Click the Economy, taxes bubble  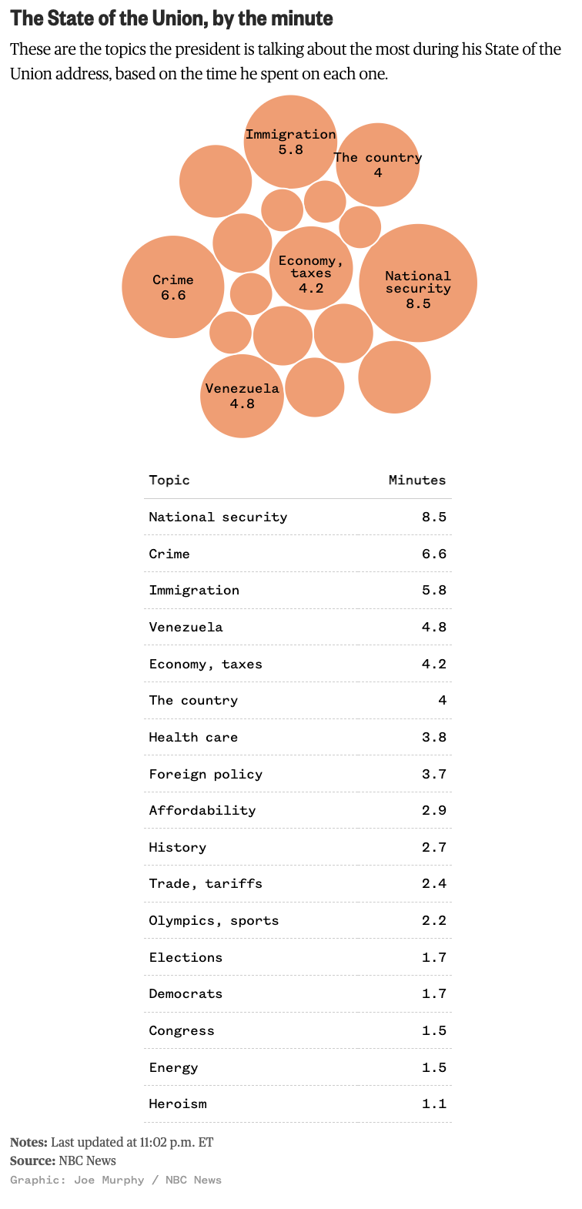point(311,269)
